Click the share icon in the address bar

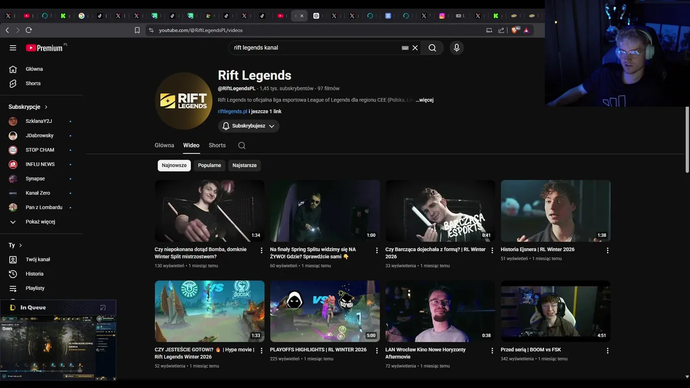[x=501, y=30]
